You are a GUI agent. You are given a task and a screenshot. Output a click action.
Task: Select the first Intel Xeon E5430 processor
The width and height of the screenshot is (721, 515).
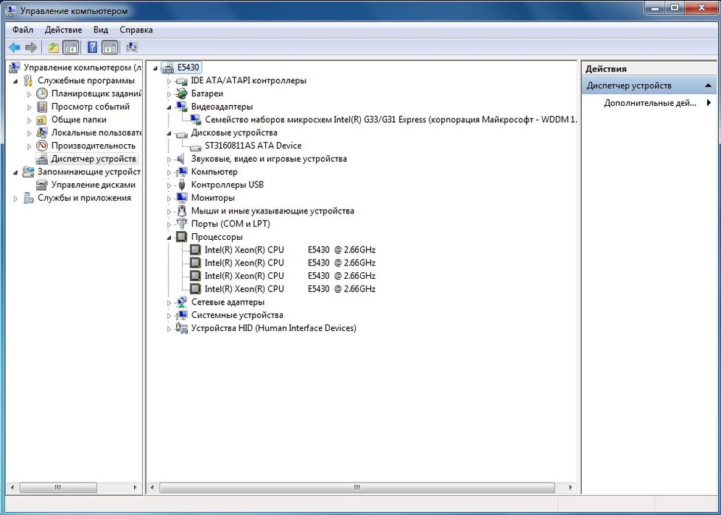click(x=289, y=250)
